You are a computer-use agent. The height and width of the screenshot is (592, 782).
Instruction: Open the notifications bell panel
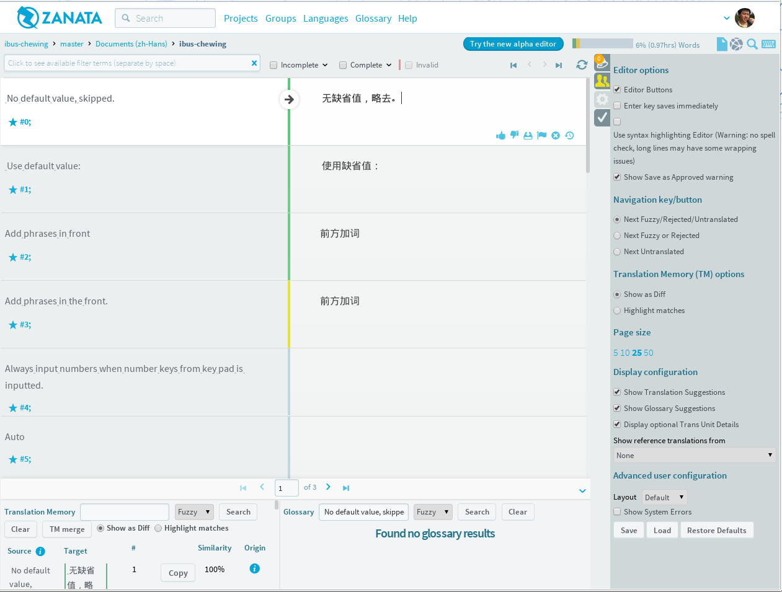[602, 62]
